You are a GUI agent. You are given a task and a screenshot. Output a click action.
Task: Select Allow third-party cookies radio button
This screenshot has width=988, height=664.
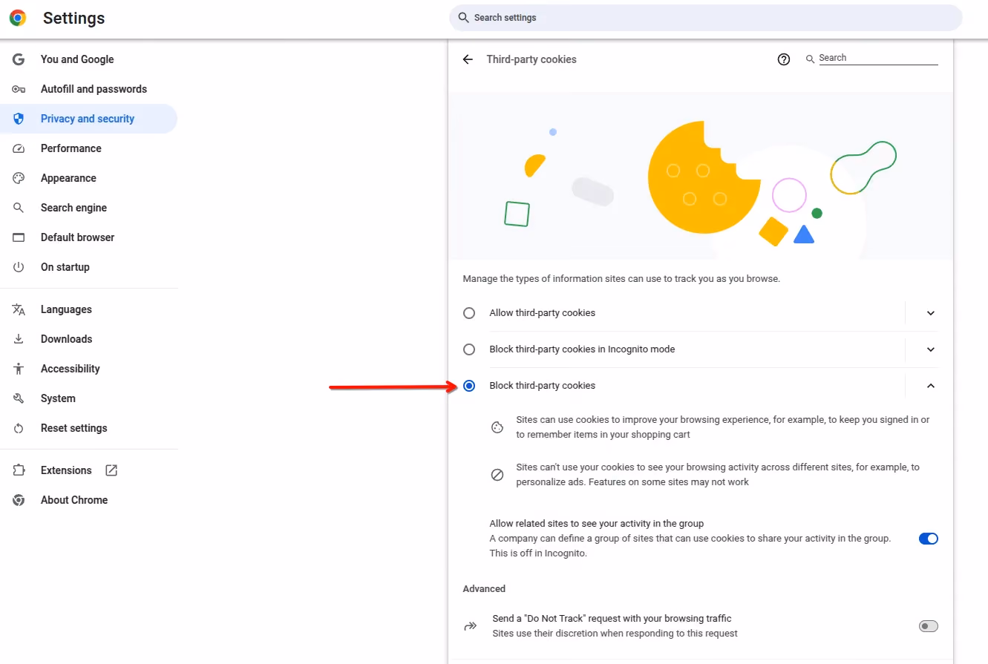pyautogui.click(x=469, y=313)
